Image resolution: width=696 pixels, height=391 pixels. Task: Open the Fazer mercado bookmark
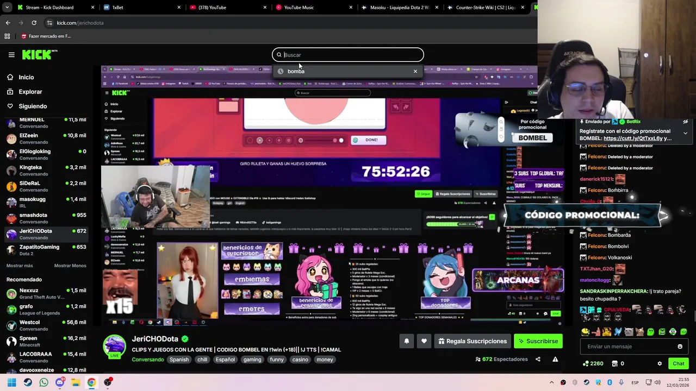tap(46, 36)
